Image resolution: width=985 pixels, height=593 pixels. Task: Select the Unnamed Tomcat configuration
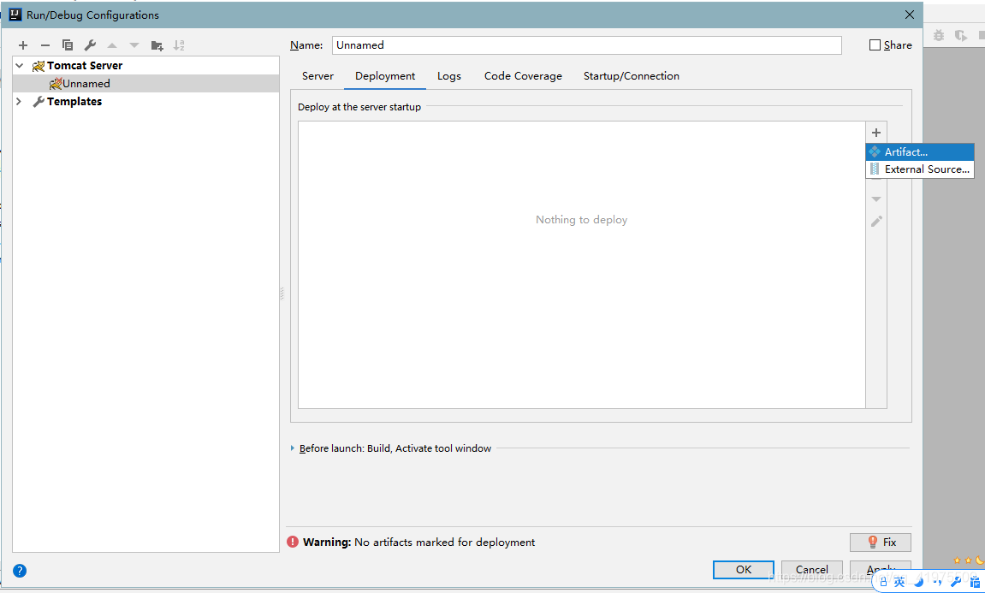pyautogui.click(x=145, y=84)
